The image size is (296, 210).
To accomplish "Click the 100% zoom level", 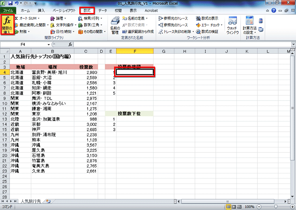I will [x=249, y=207].
